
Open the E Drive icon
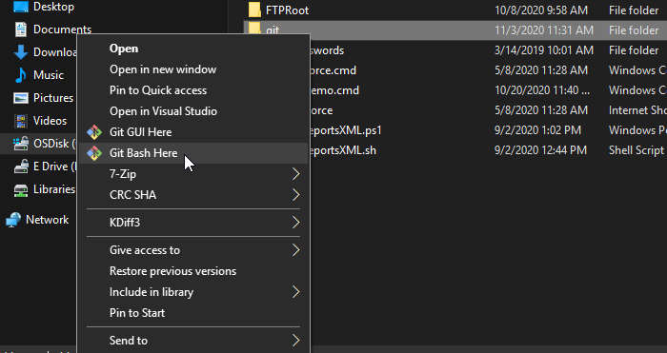[20, 167]
